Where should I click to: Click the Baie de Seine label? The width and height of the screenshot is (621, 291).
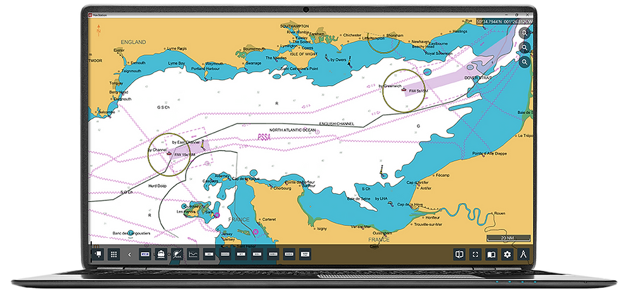359,198
